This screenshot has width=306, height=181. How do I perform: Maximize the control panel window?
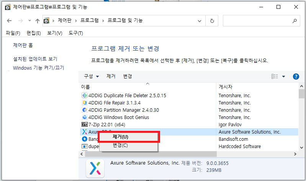278,7
